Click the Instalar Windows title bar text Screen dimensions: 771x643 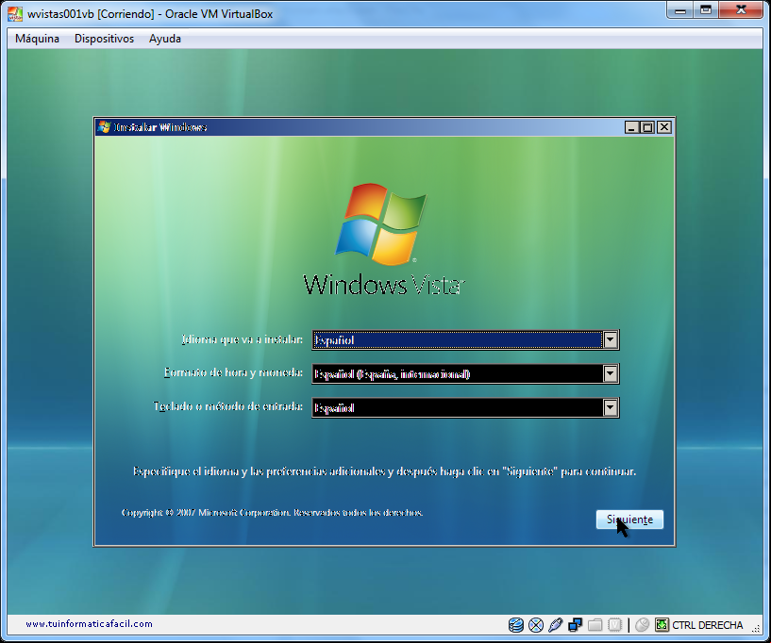coord(160,127)
